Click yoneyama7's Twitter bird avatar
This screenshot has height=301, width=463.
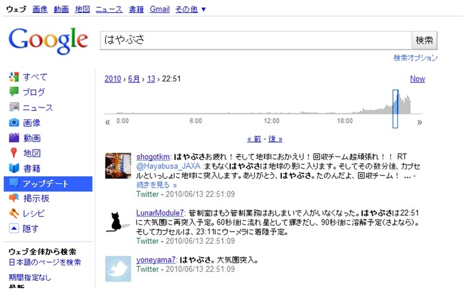pos(118,269)
